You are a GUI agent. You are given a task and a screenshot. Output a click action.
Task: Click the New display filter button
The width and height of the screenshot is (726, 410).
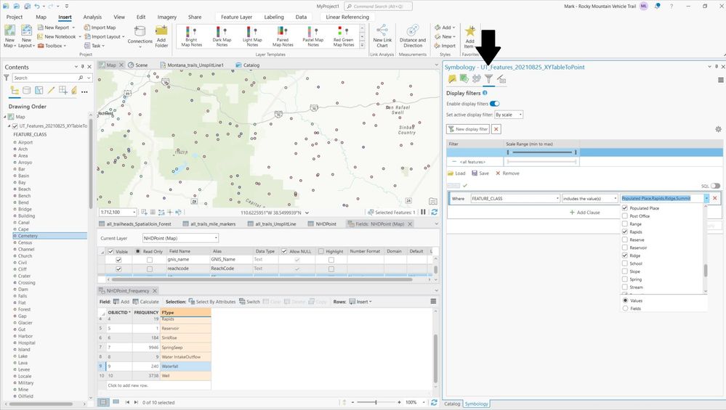point(468,129)
